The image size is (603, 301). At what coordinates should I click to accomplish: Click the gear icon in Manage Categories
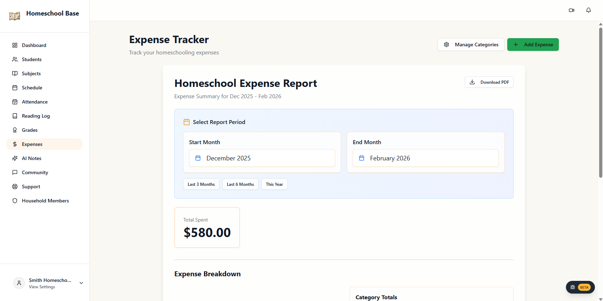point(446,45)
